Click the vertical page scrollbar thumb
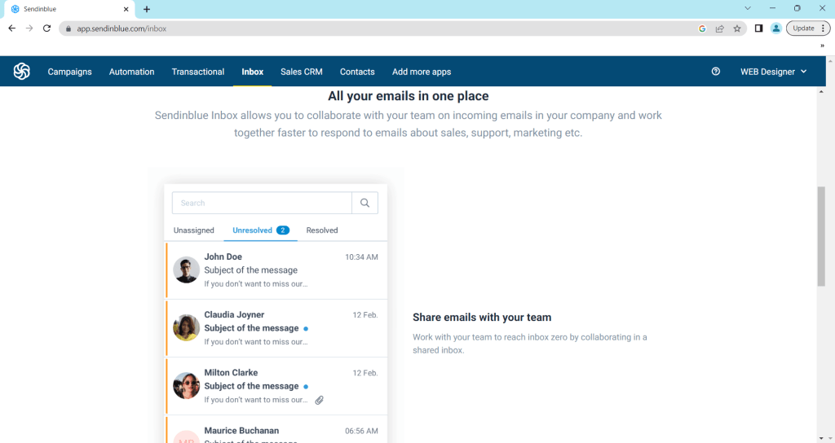 click(821, 236)
